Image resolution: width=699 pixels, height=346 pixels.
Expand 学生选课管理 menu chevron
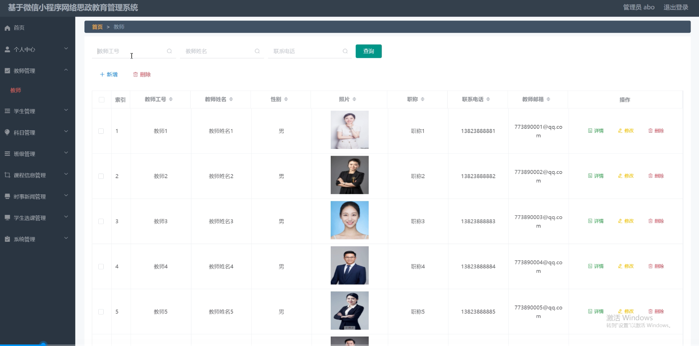pyautogui.click(x=66, y=216)
